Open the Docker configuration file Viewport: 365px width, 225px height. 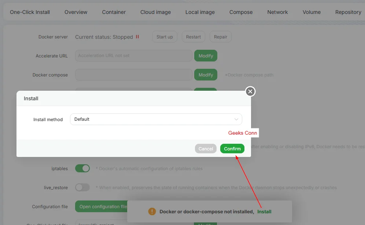(102, 206)
